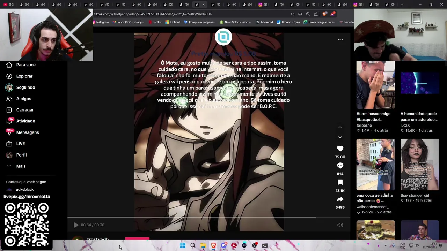Click the browser zoom magnifier icon

click(308, 14)
